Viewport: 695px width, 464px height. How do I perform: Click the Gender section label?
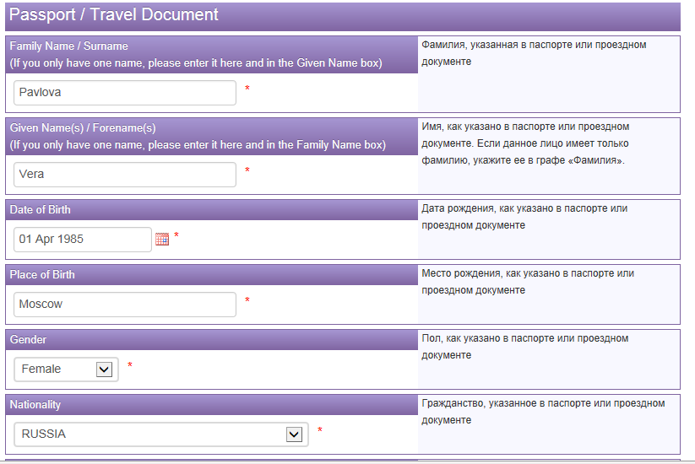coord(28,340)
